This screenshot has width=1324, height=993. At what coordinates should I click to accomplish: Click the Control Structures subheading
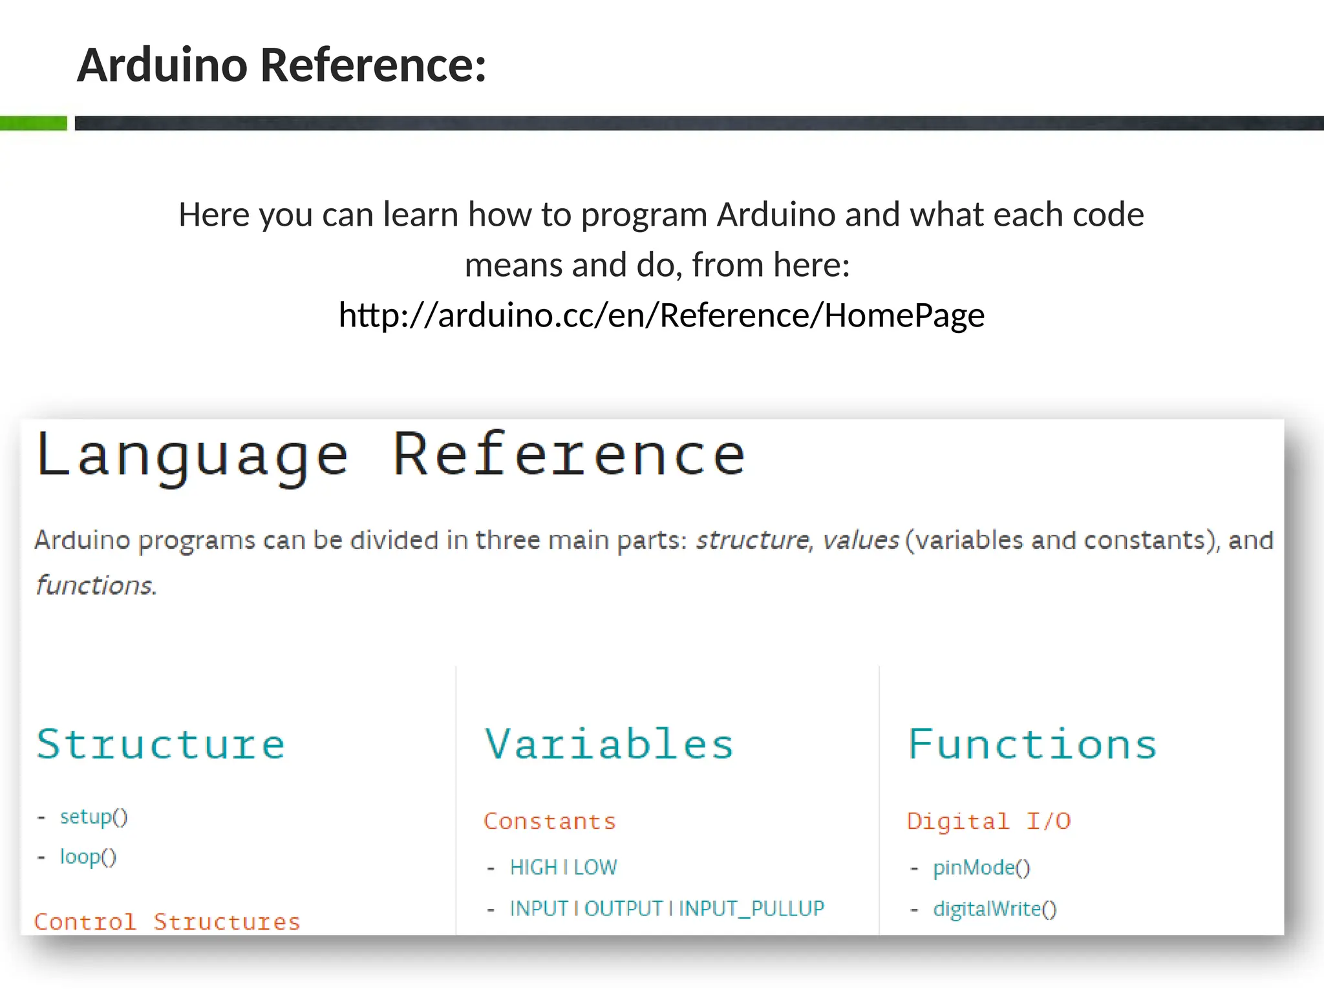pyautogui.click(x=167, y=921)
